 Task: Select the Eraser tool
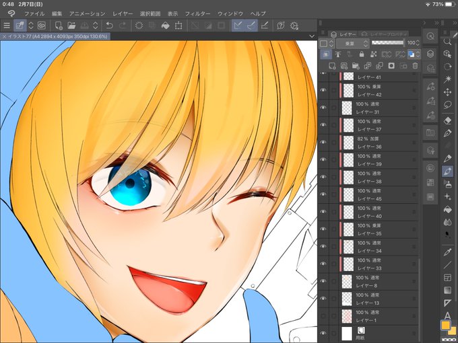[447, 120]
